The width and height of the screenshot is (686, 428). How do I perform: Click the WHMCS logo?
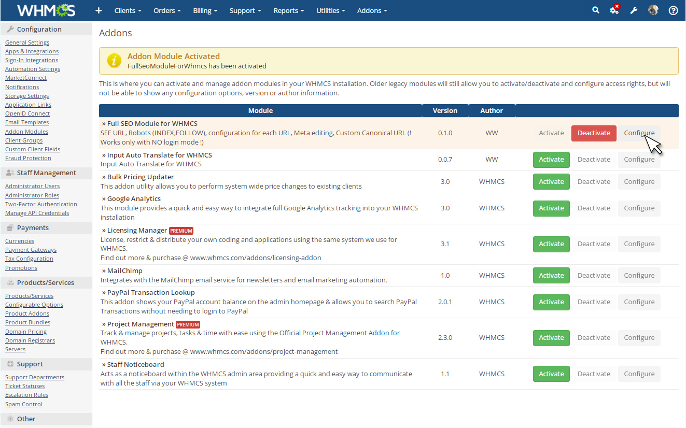point(46,10)
